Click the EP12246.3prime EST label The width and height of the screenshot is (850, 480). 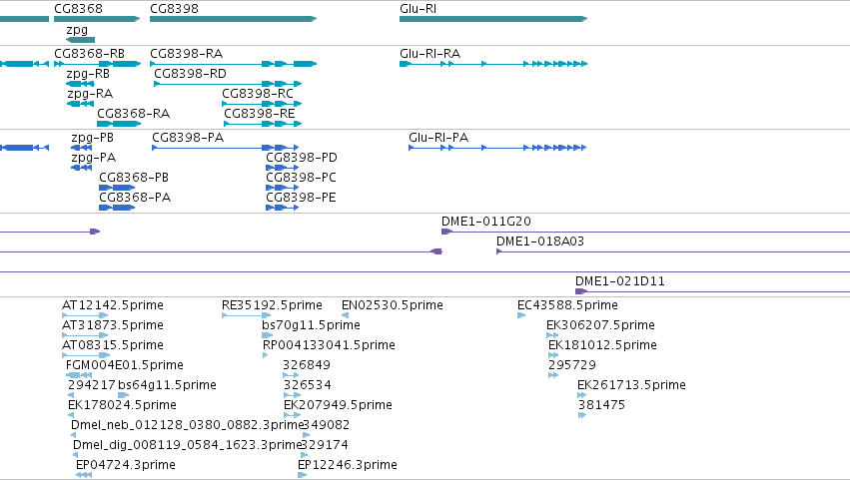coord(348,466)
